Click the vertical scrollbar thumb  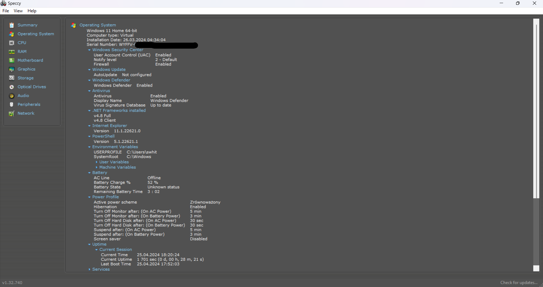click(536, 109)
